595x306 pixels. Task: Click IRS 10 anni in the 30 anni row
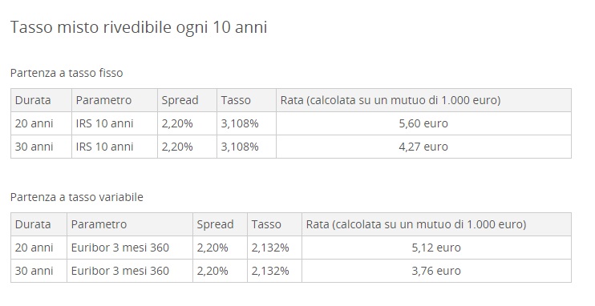click(x=105, y=147)
